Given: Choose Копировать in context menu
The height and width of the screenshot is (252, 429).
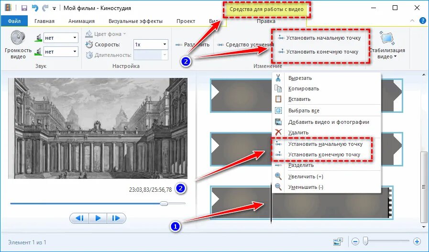Looking at the screenshot, I should click(x=326, y=88).
